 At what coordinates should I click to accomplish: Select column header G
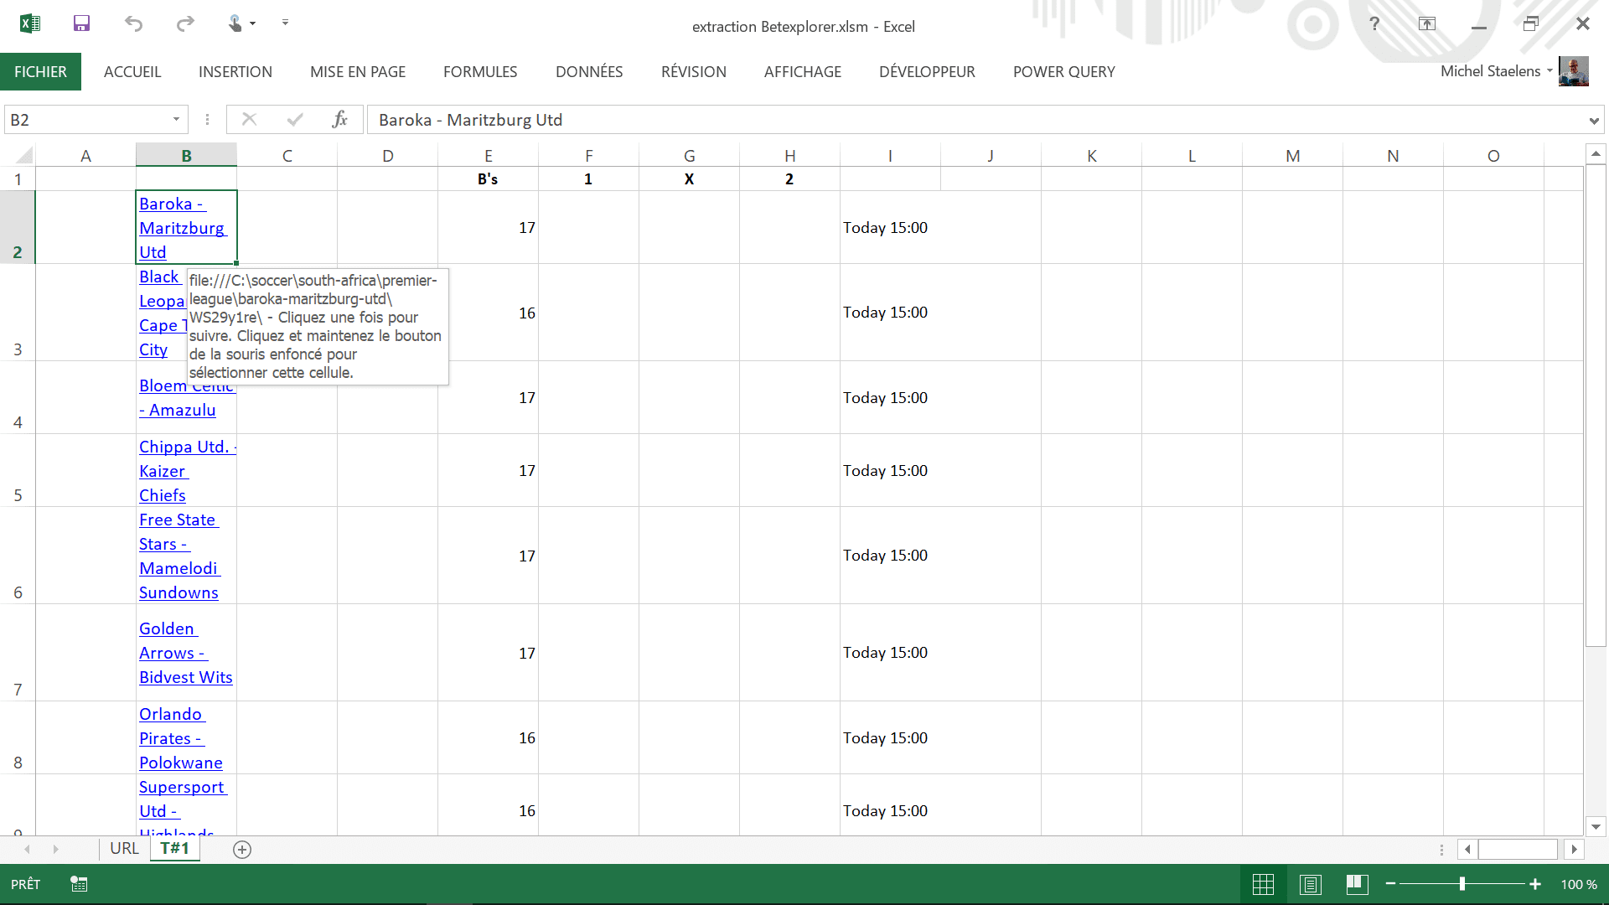tap(689, 156)
